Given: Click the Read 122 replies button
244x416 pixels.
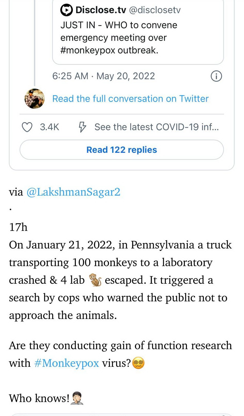Looking at the screenshot, I should click(x=121, y=150).
